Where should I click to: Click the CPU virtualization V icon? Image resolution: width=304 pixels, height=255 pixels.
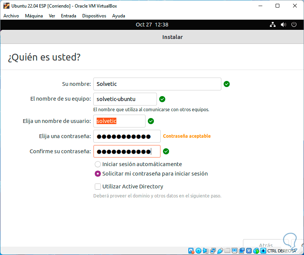249,251
